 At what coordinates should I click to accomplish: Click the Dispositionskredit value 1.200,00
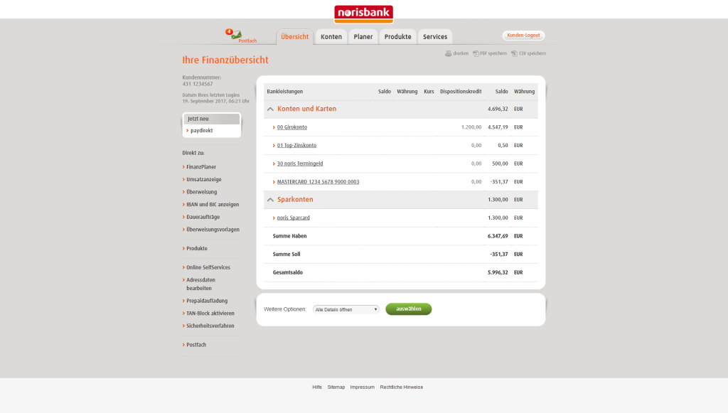471,127
